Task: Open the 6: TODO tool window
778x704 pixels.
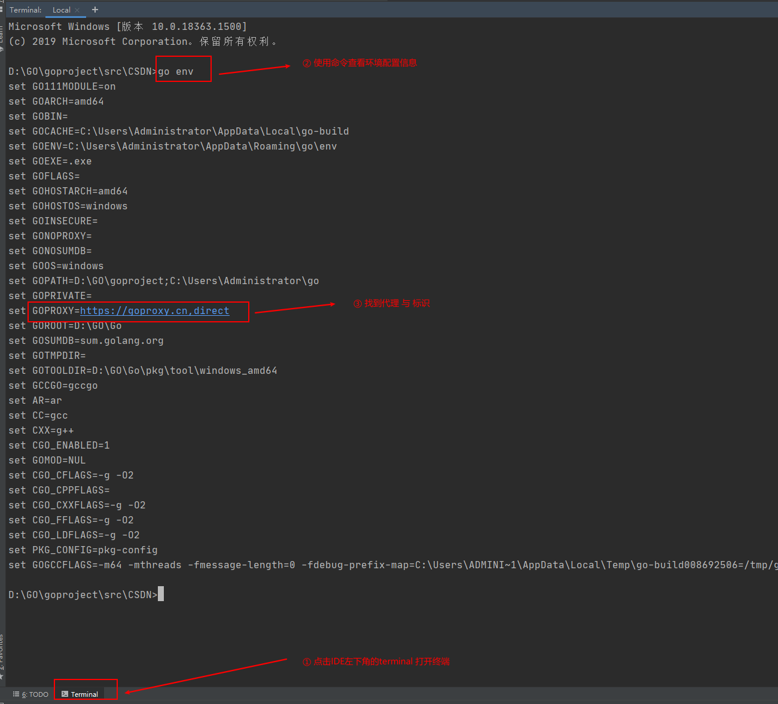Action: (30, 694)
